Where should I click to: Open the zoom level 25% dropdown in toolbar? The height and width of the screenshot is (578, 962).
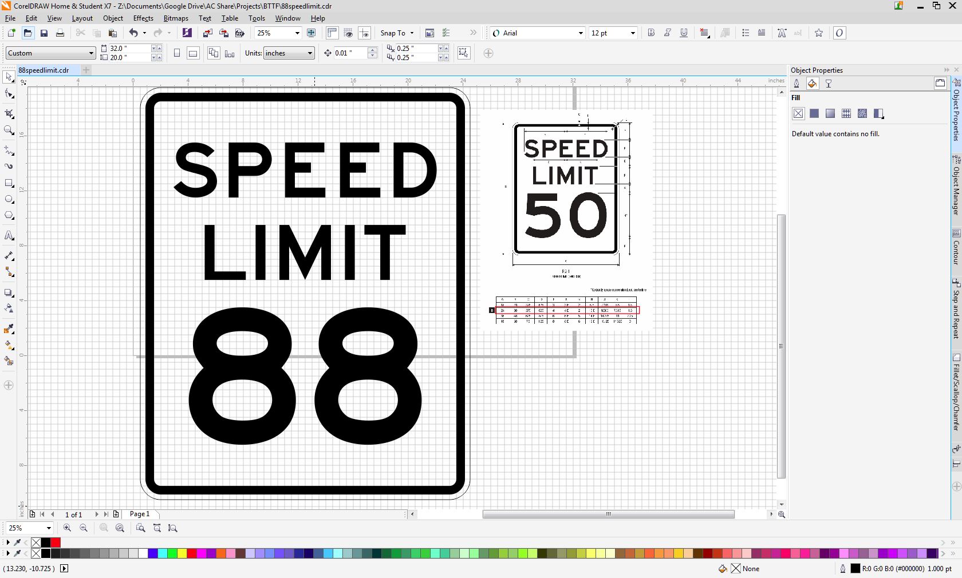297,33
